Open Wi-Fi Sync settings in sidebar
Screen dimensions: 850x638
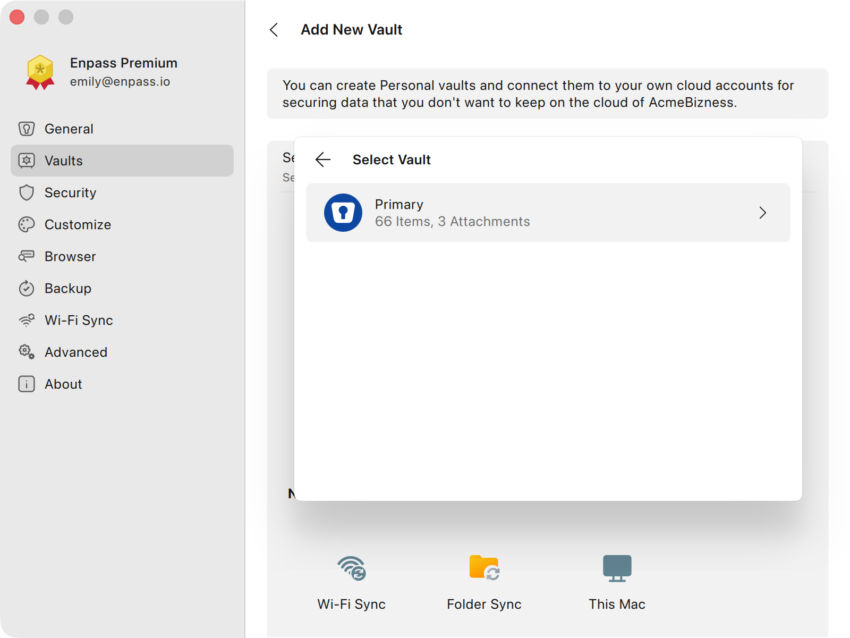coord(122,320)
